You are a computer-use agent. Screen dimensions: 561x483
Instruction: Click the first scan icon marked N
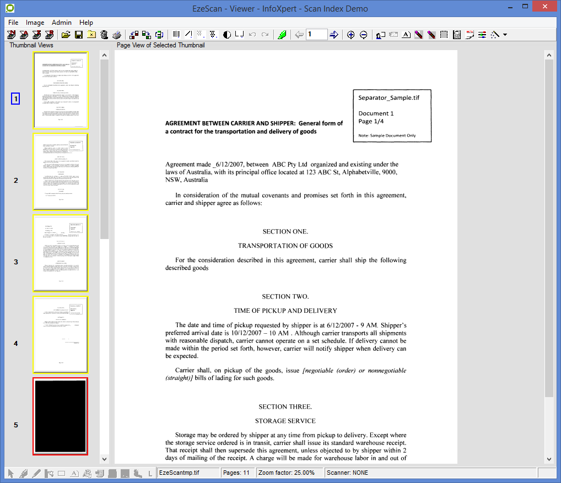(11, 35)
